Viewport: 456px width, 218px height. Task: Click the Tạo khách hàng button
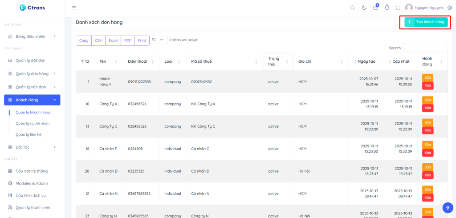tap(426, 22)
